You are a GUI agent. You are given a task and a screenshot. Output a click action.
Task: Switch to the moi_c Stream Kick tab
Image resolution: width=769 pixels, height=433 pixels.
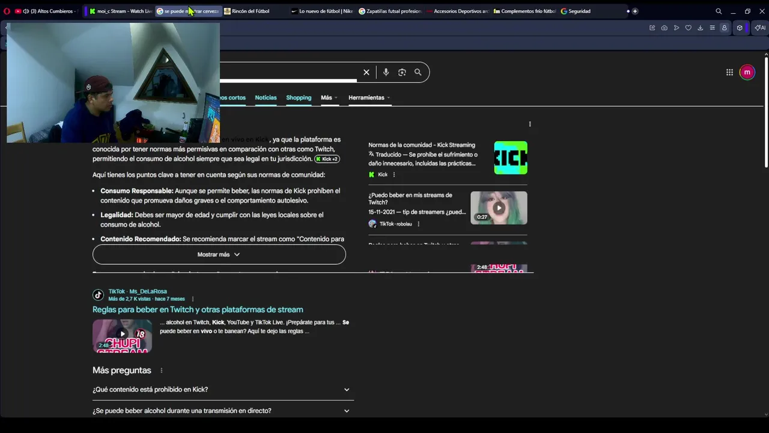(121, 11)
